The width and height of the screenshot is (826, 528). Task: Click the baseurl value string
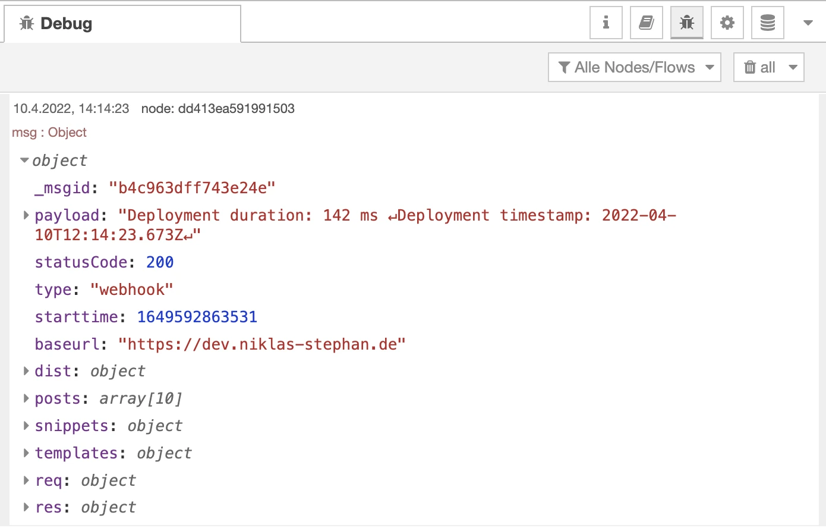pyautogui.click(x=261, y=344)
